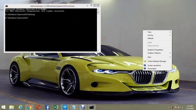Click the dxdiag command line
Viewport: 196px width, 110px height.
pyautogui.click(x=20, y=14)
